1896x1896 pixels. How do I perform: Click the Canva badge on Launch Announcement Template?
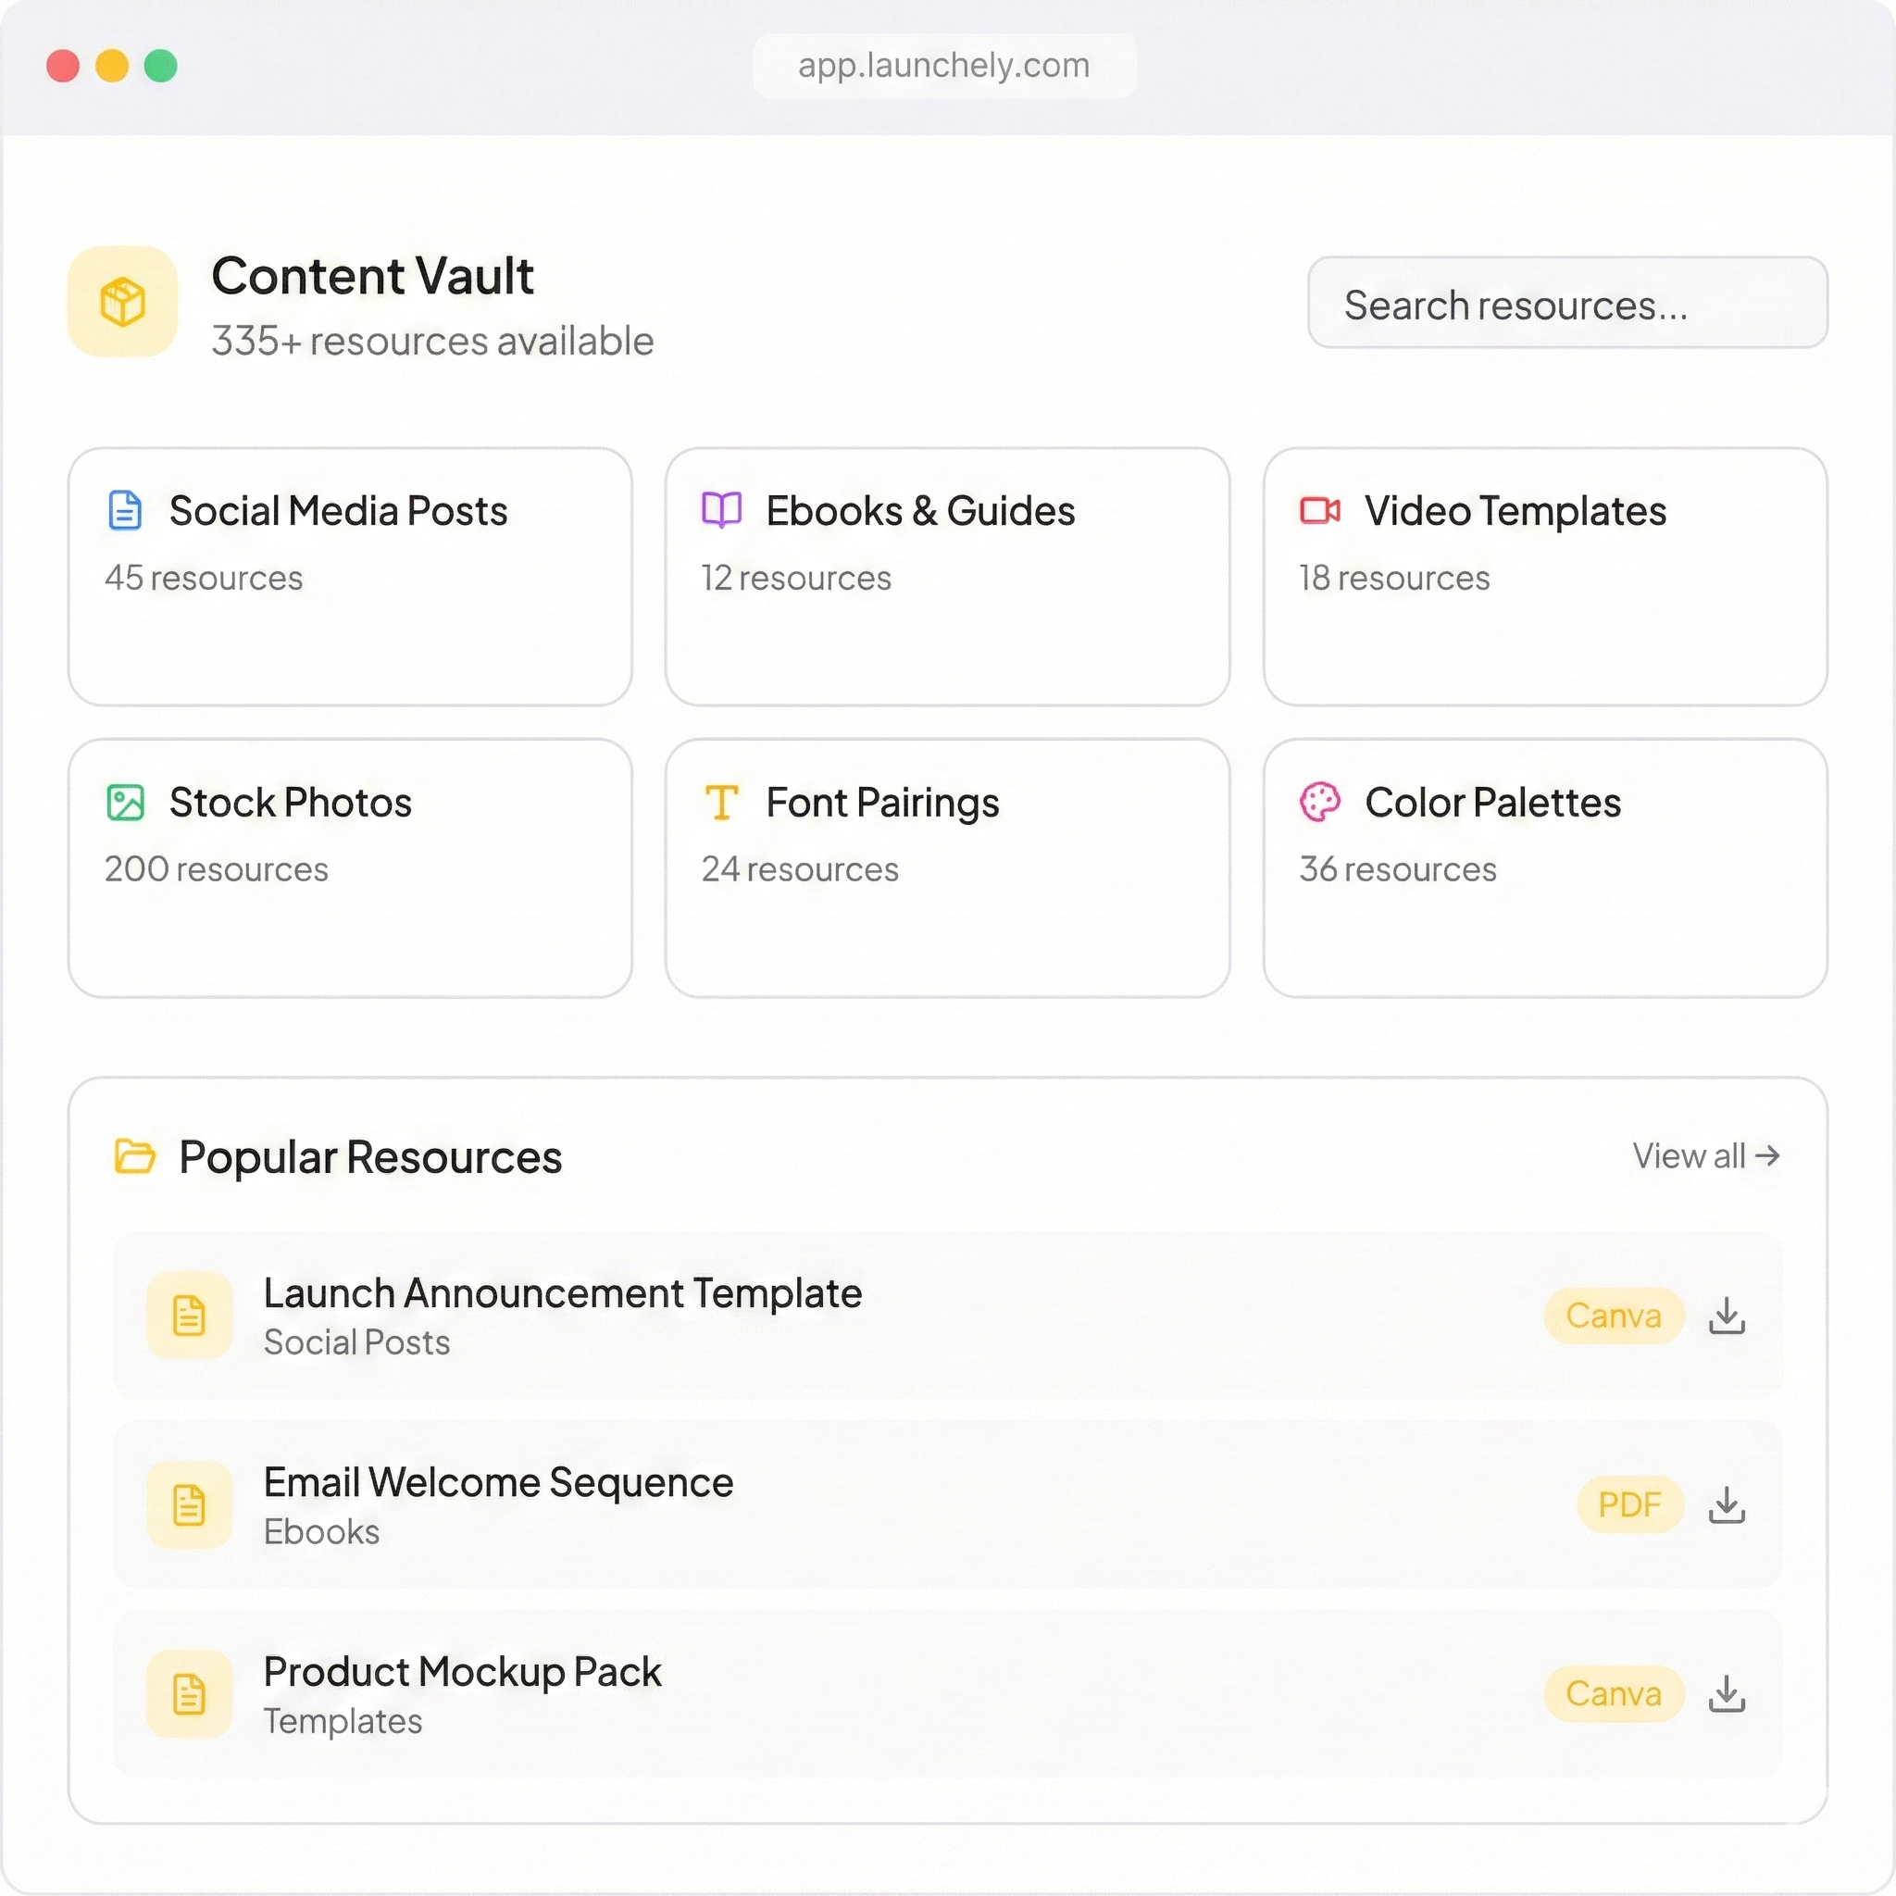point(1614,1316)
